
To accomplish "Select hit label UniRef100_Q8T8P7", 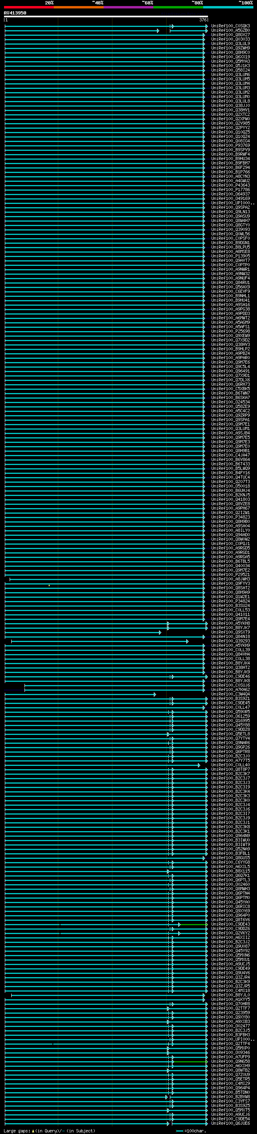I will [230, 770].
